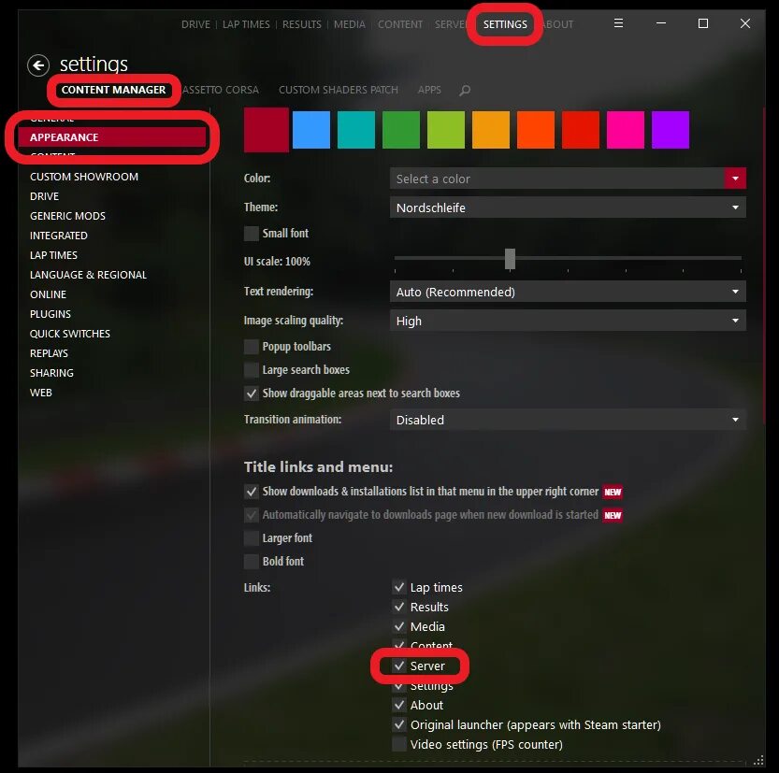Pick the orange accent color swatch
This screenshot has width=779, height=773.
(536, 130)
